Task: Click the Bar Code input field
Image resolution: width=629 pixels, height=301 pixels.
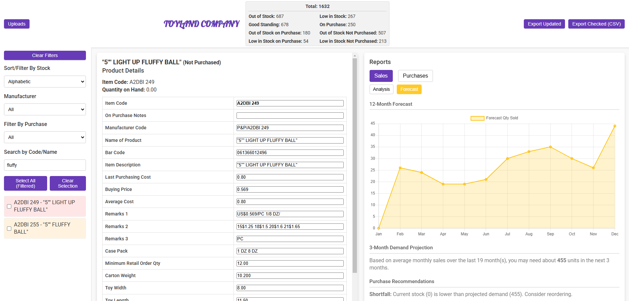Action: 290,152
